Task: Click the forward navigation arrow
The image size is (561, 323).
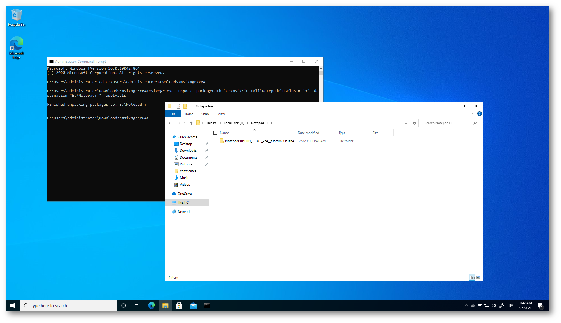Action: [x=179, y=123]
